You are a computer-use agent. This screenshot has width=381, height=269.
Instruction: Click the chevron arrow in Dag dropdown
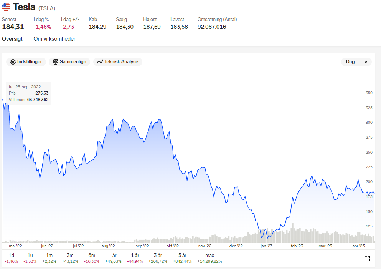tap(366, 62)
